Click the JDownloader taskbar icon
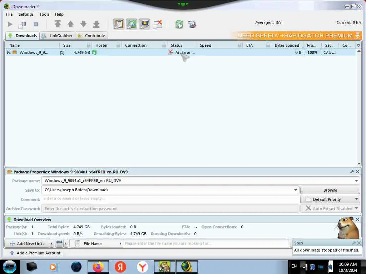 187,267
